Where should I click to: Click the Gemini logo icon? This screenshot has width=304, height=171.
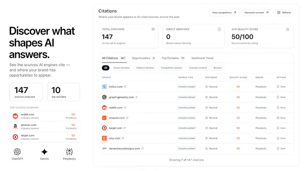44,152
